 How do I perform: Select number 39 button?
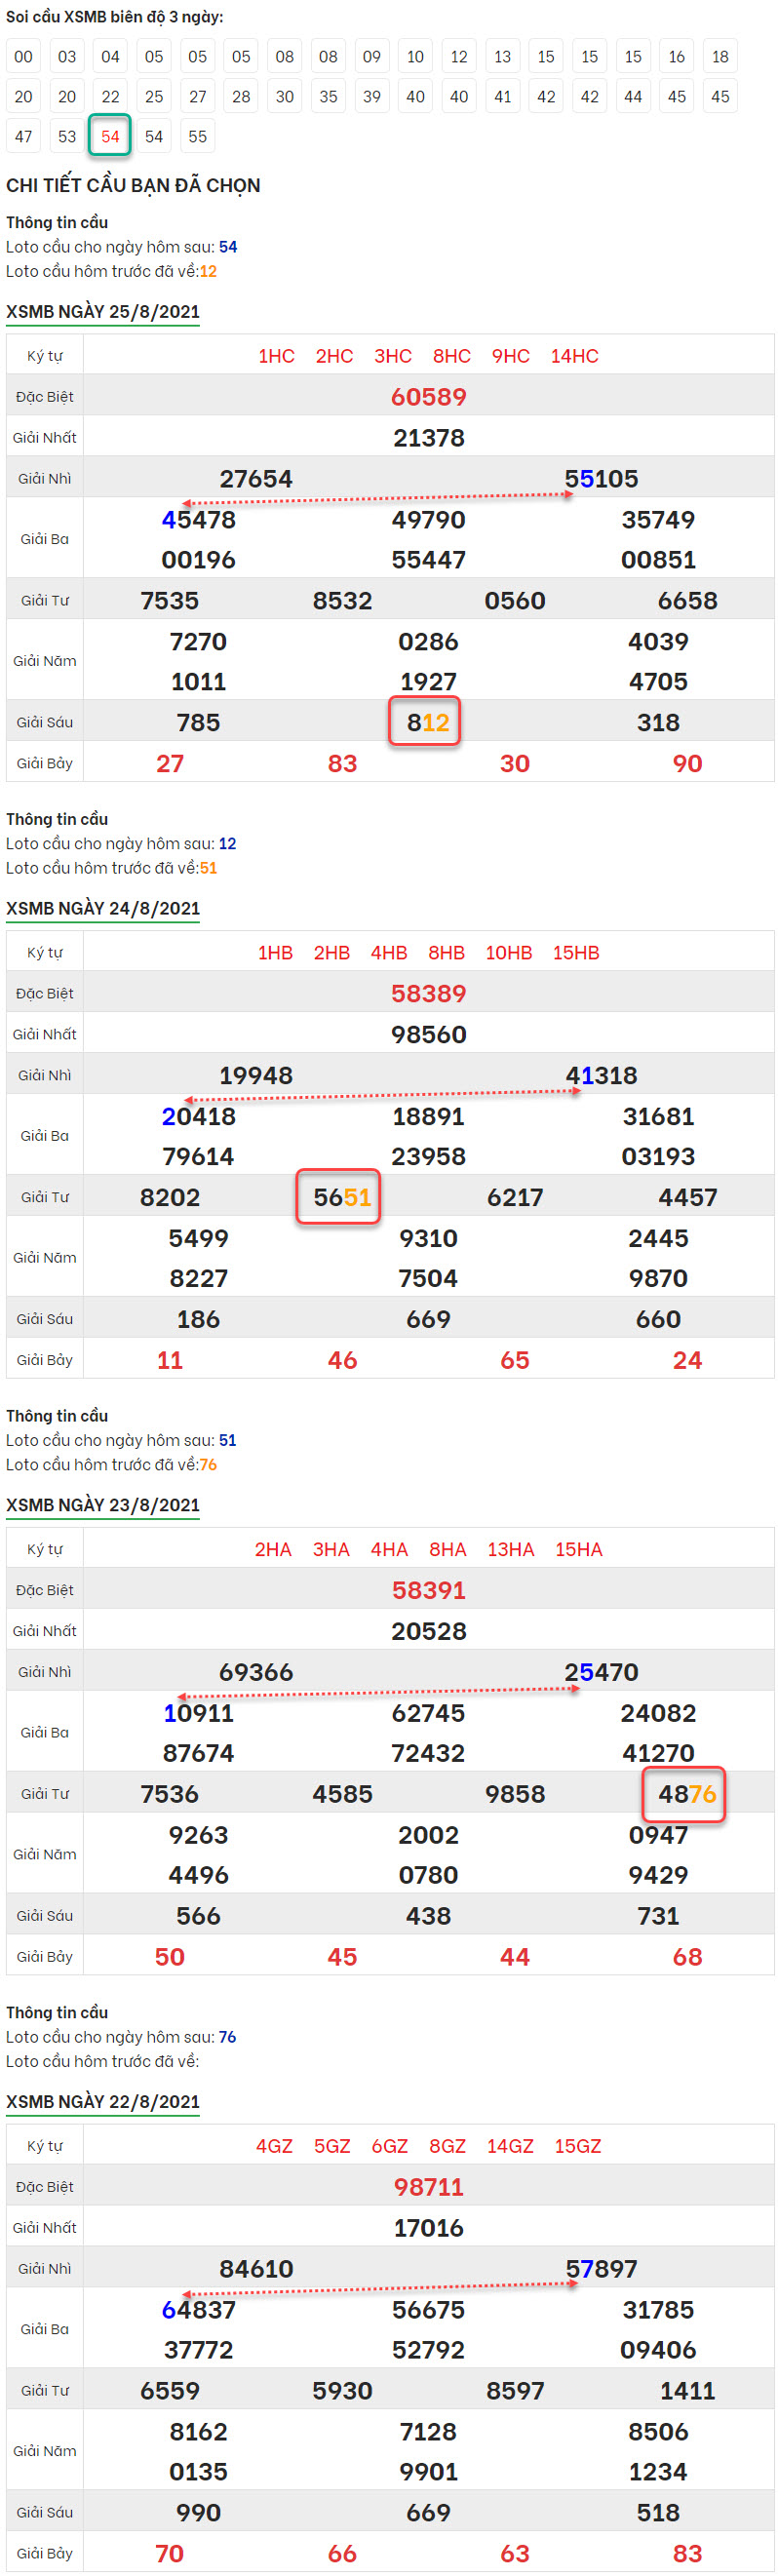pyautogui.click(x=372, y=97)
